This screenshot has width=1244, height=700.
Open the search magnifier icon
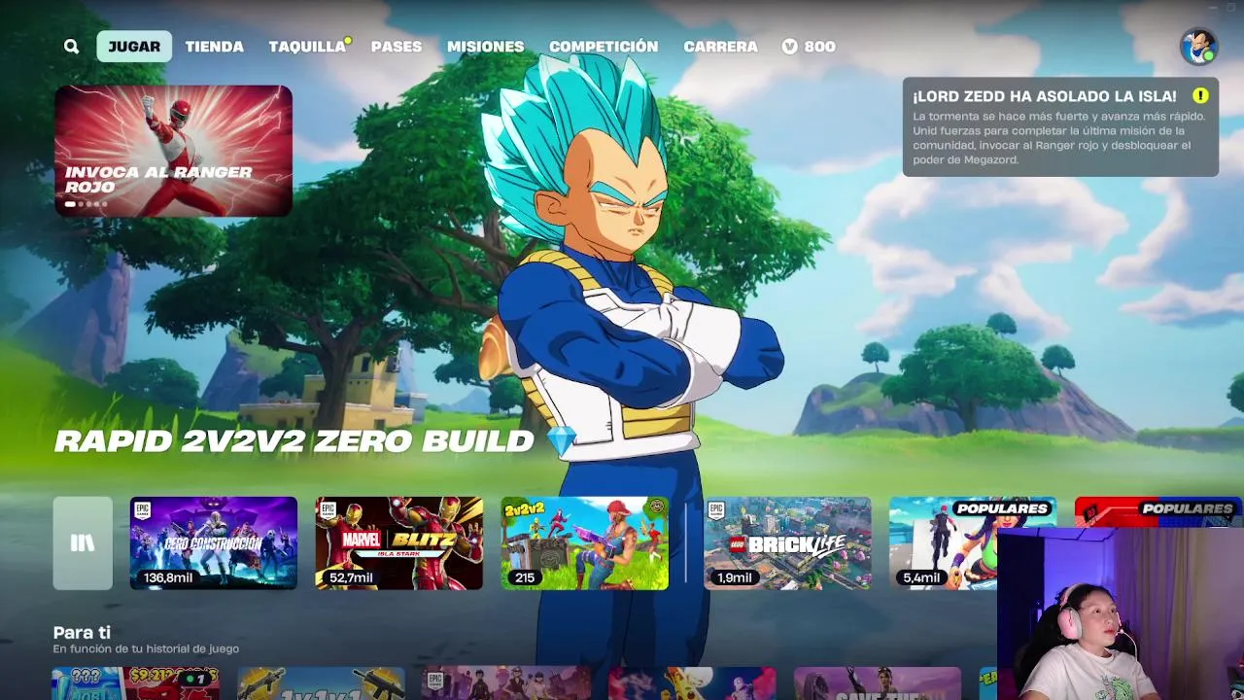coord(71,47)
